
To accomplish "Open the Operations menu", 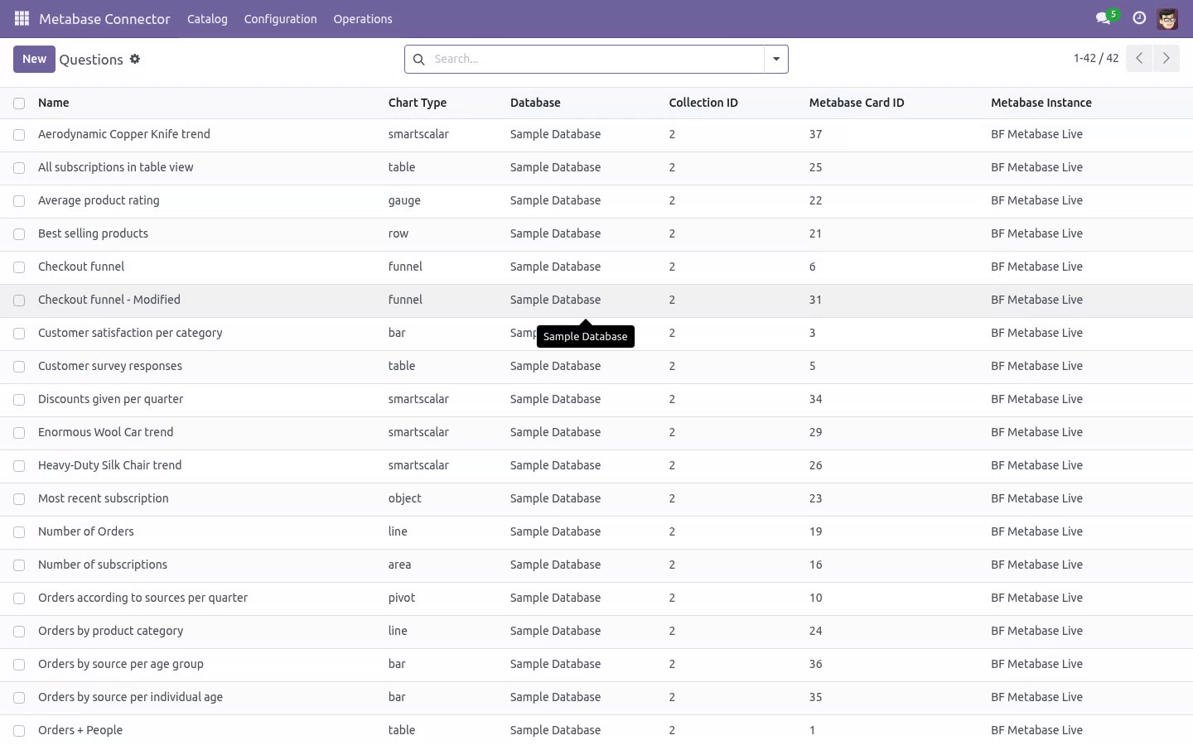I will [363, 18].
